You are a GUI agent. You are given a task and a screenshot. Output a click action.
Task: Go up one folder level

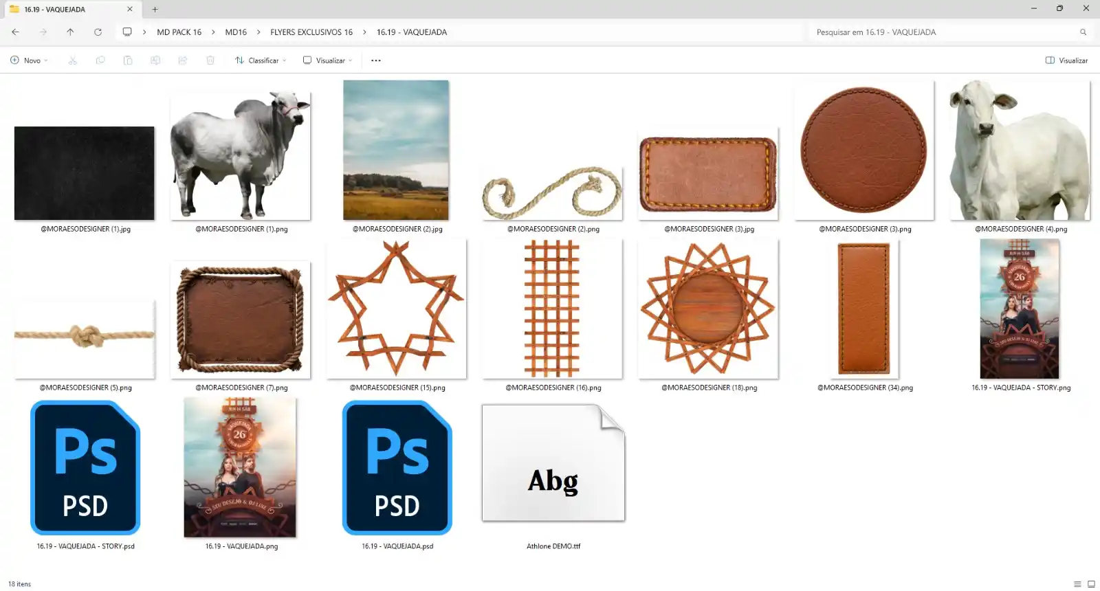click(x=70, y=32)
